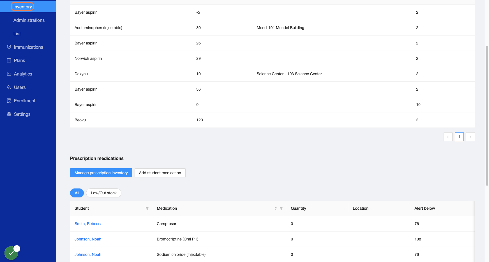Click the Acetaminophen (Injectable) row name
Viewport: 489px width, 262px height.
[x=98, y=28]
